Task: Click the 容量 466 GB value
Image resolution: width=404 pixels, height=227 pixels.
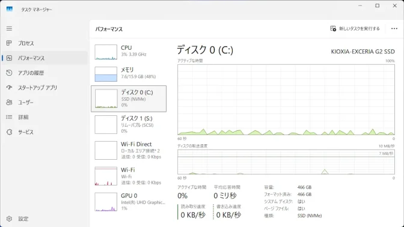Action: pos(304,187)
